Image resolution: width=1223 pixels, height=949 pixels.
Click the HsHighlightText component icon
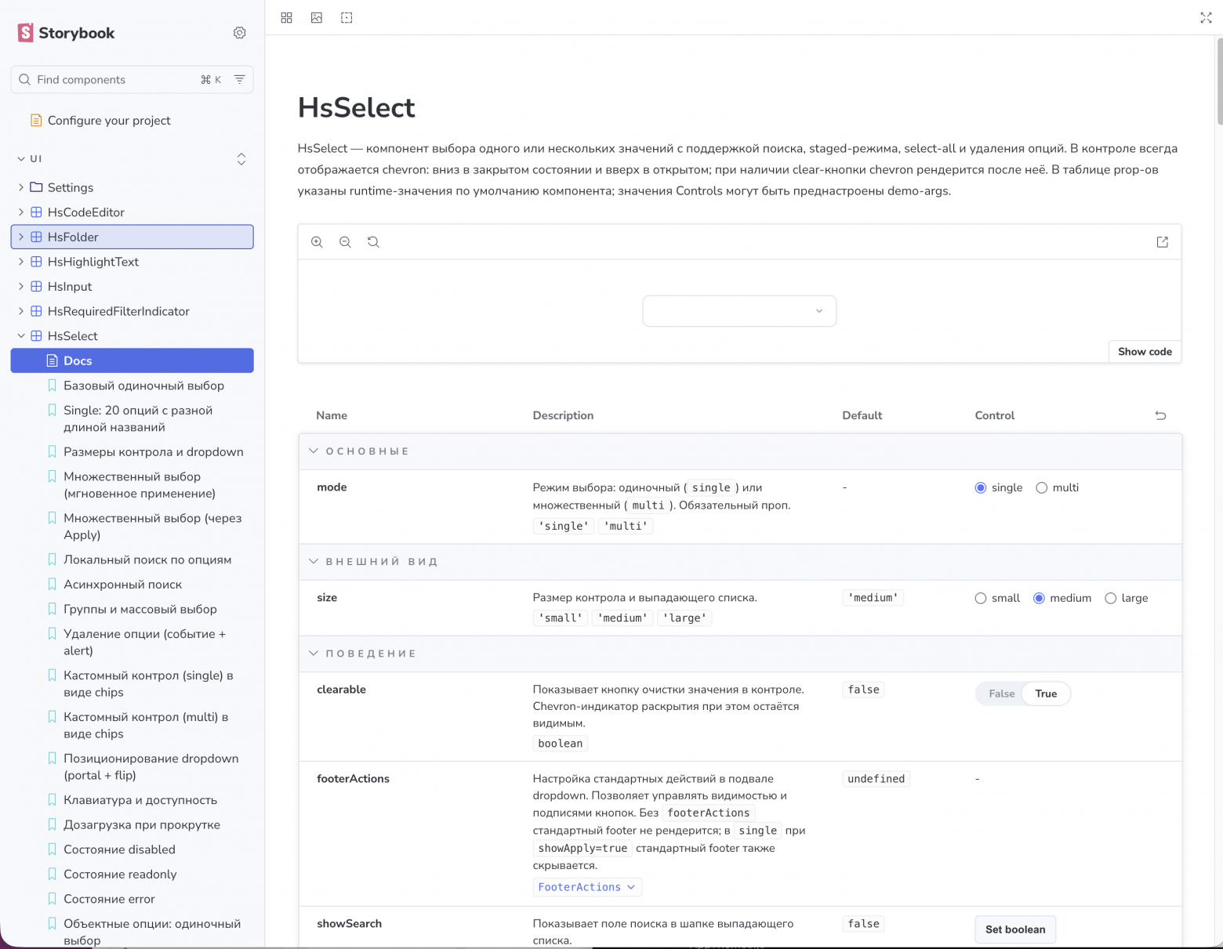36,262
